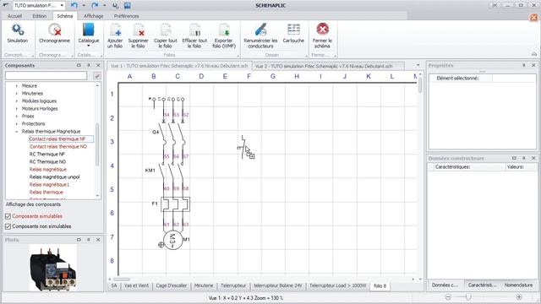
Task: Click the save icon in title bar
Action: click(128, 5)
